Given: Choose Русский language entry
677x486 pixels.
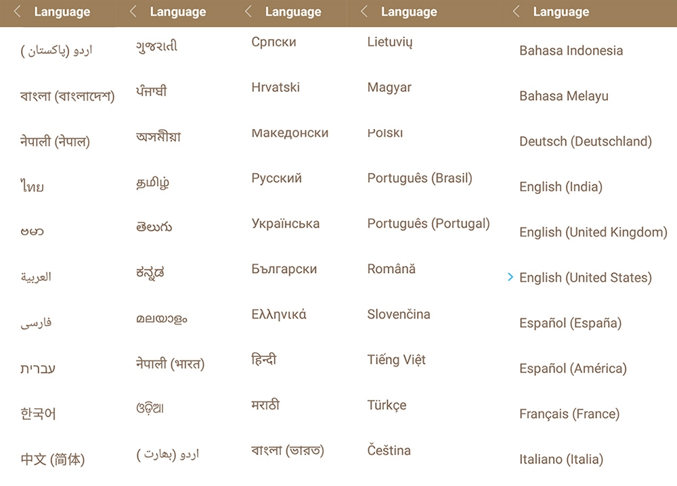Looking at the screenshot, I should pos(276,178).
